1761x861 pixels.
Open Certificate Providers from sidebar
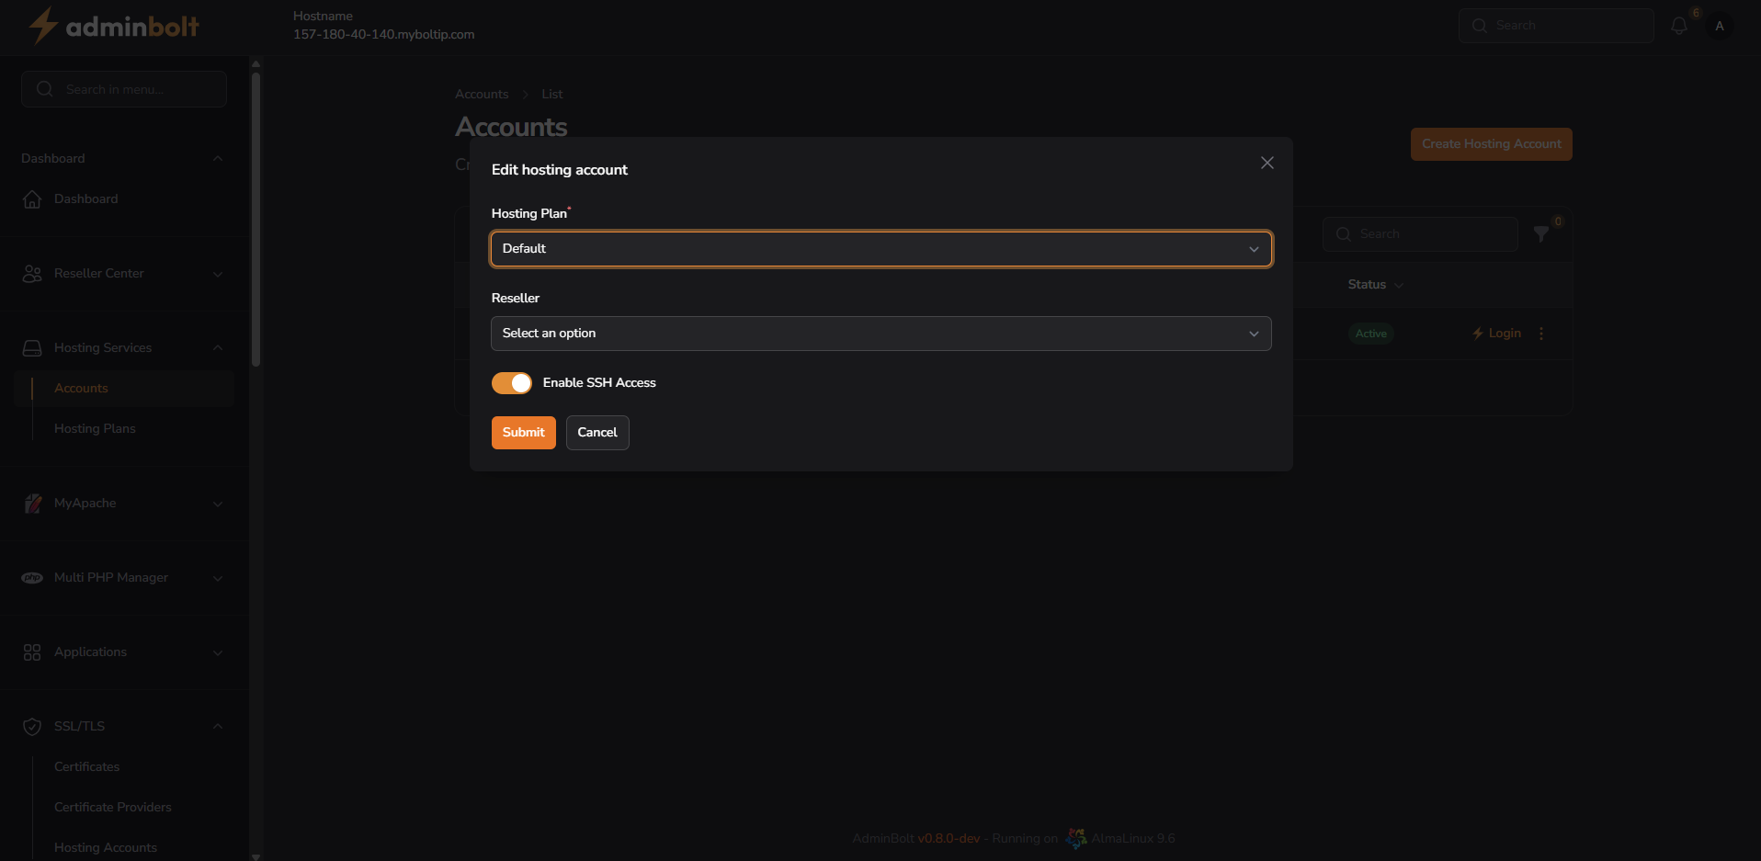[112, 807]
